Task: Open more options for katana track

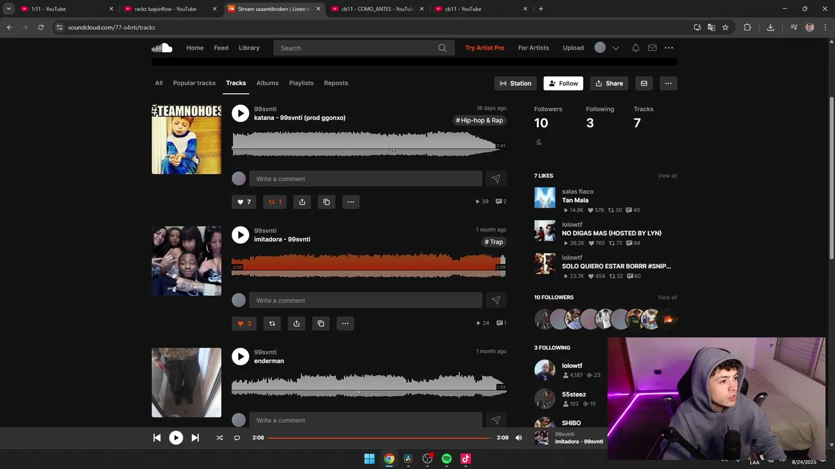Action: coord(351,202)
